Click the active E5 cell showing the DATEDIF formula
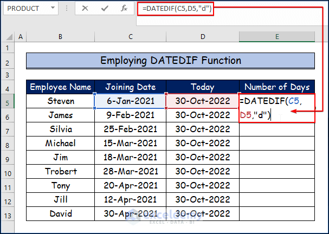The image size is (329, 234). (x=277, y=108)
